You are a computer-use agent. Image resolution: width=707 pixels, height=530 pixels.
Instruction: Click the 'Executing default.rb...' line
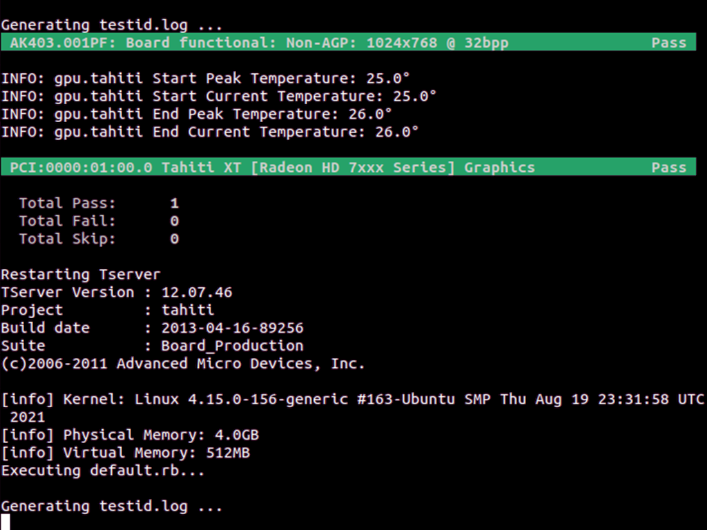(103, 471)
